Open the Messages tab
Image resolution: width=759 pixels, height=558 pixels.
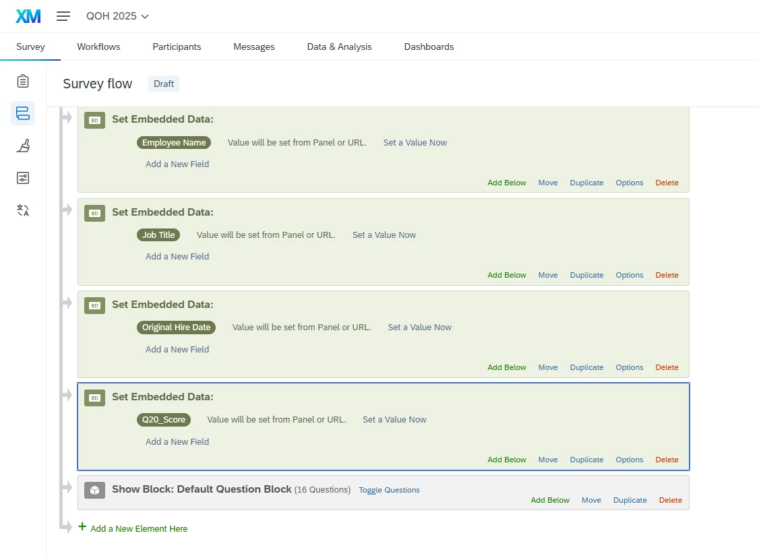254,46
